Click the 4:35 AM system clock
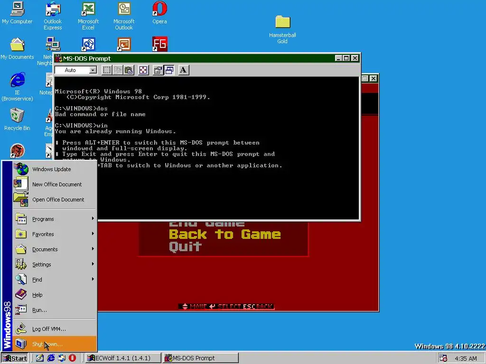The width and height of the screenshot is (486, 364). [x=466, y=359]
